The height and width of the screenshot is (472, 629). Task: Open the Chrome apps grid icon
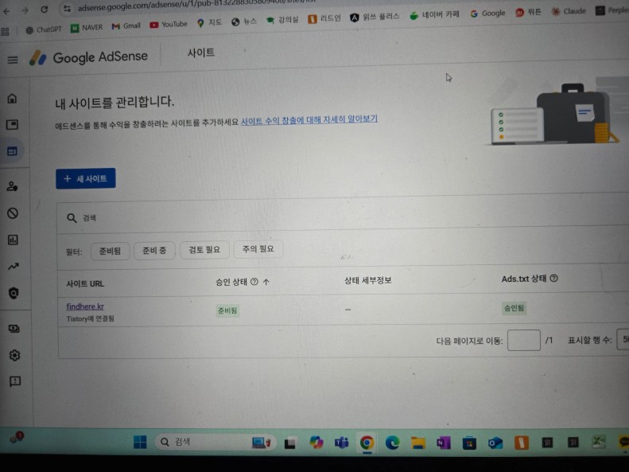coord(6,31)
